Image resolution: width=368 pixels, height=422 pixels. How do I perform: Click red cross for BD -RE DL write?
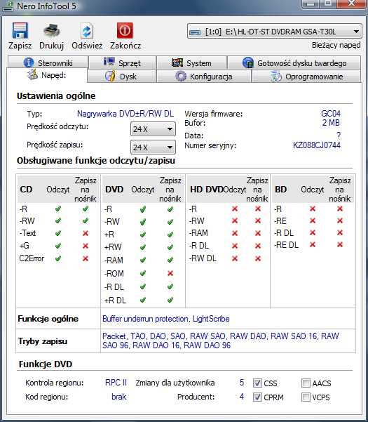point(340,244)
